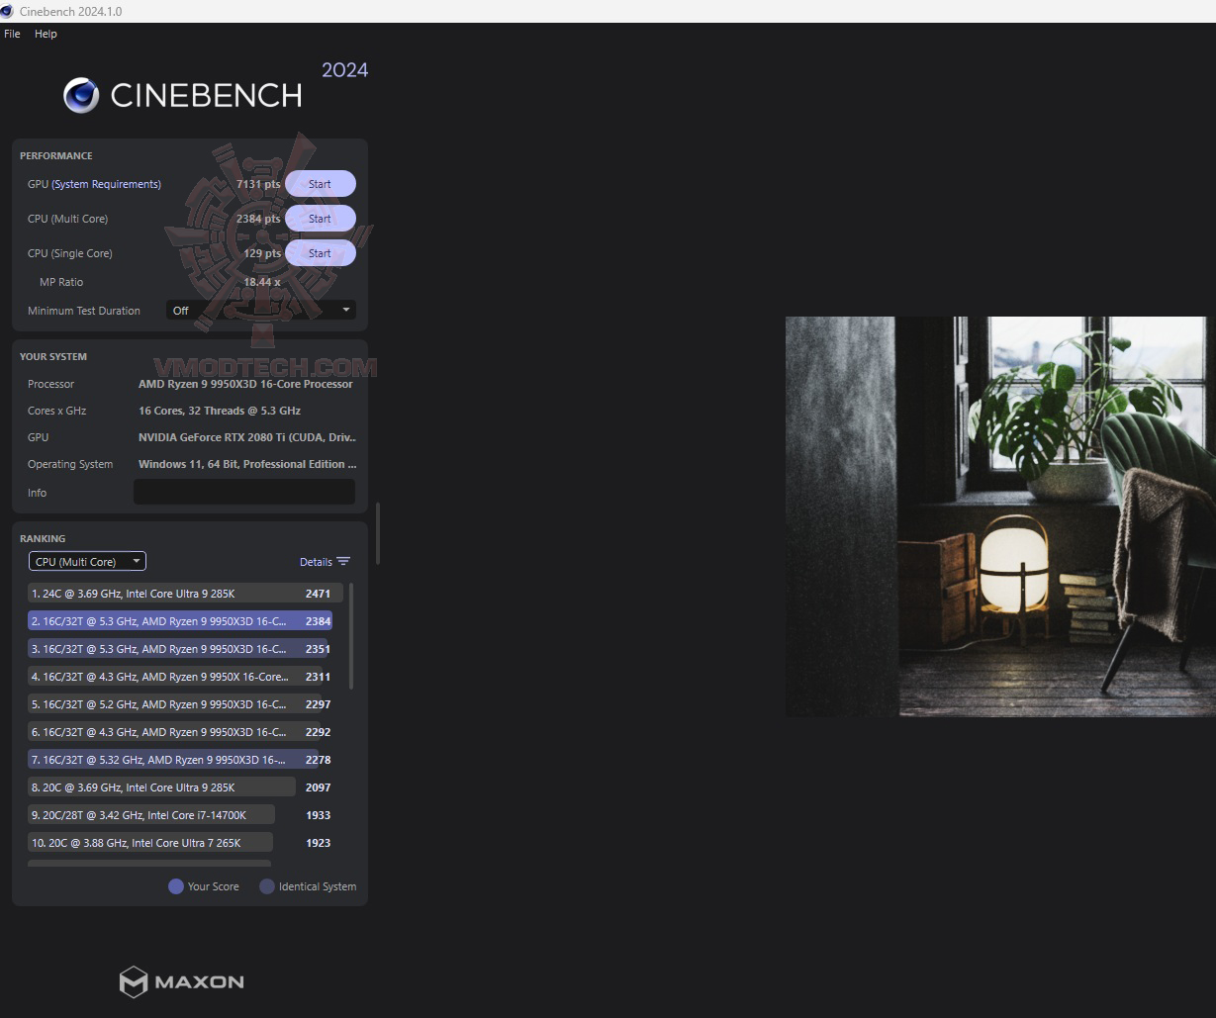This screenshot has width=1216, height=1018.
Task: Select rank 3 entry scoring 2351
Action: coord(178,649)
